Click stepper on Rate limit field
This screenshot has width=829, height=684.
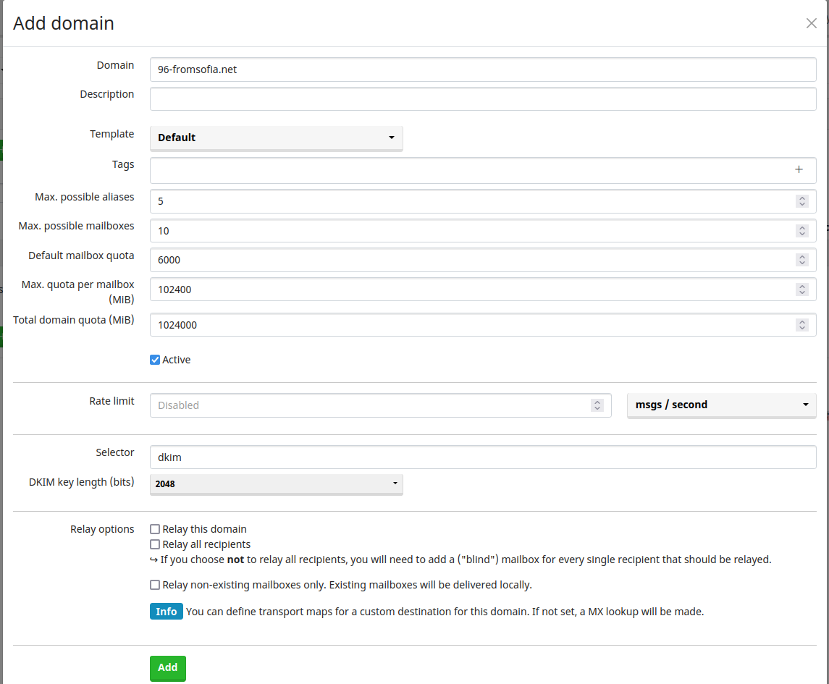(x=597, y=405)
